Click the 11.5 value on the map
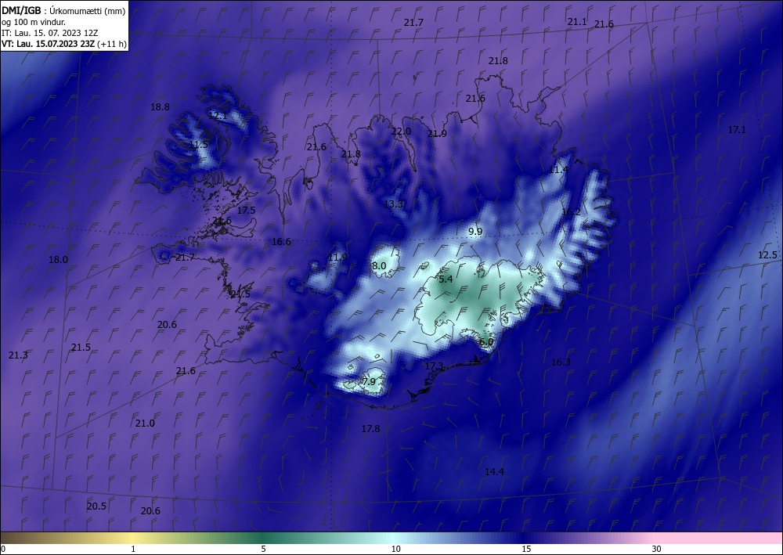Screen dimensions: 783x555 coord(199,145)
